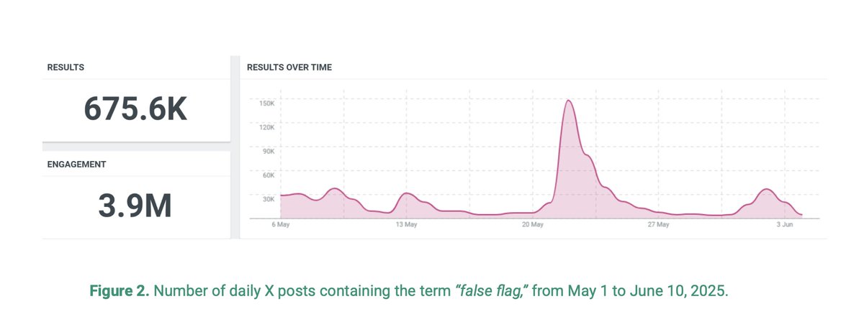The width and height of the screenshot is (864, 322).
Task: Select the 3 Jun date label
Action: point(785,225)
